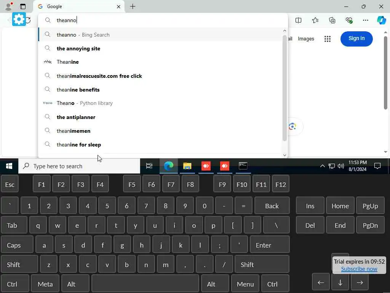Click the page vertical scrollbar thumb
Image resolution: width=390 pixels, height=293 pixels.
click(x=385, y=73)
